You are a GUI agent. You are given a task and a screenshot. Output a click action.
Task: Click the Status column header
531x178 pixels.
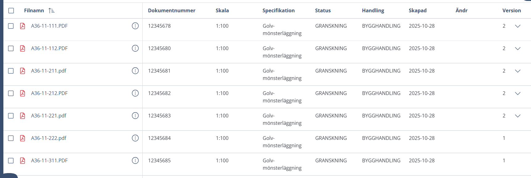point(323,10)
